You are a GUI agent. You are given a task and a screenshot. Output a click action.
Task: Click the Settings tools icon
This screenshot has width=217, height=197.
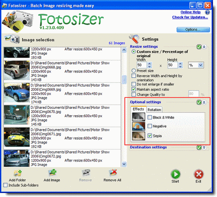tap(134, 39)
